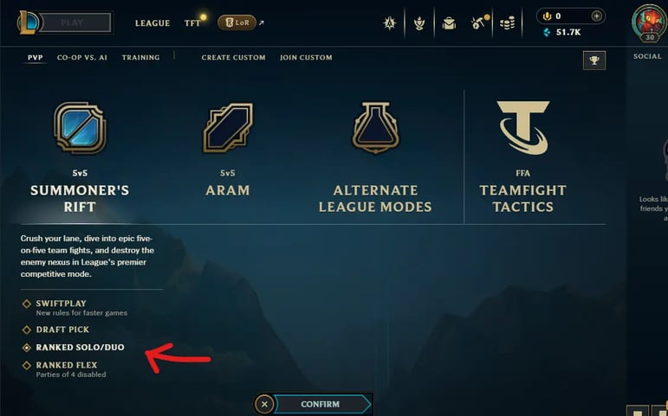
Task: Click the plus icon to purchase RP
Action: [x=596, y=16]
